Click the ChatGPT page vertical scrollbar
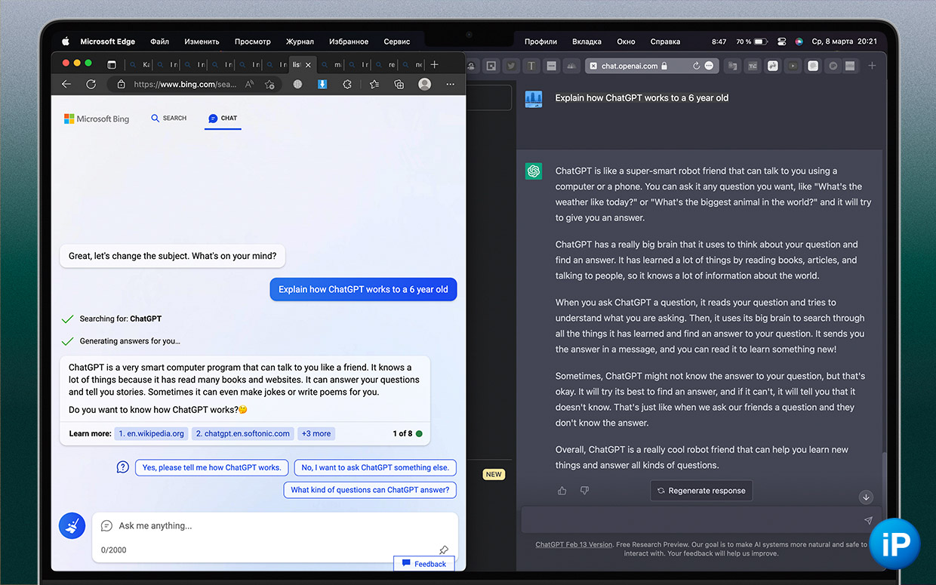The height and width of the screenshot is (585, 936). coord(886,468)
